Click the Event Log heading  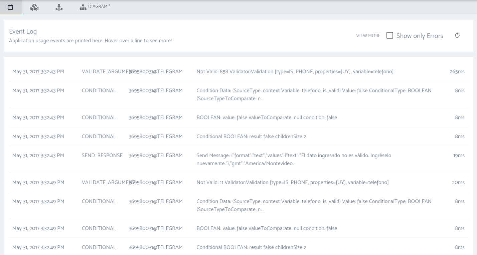(x=23, y=32)
